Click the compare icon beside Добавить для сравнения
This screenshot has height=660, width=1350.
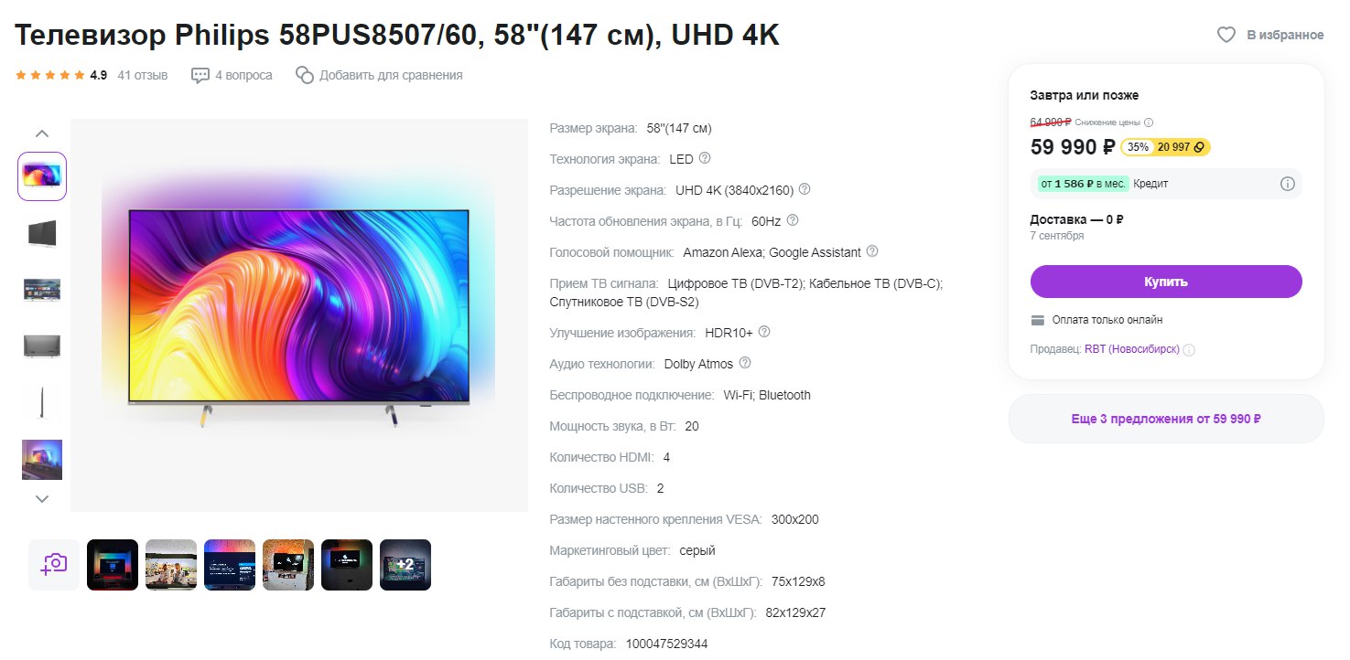coord(305,75)
